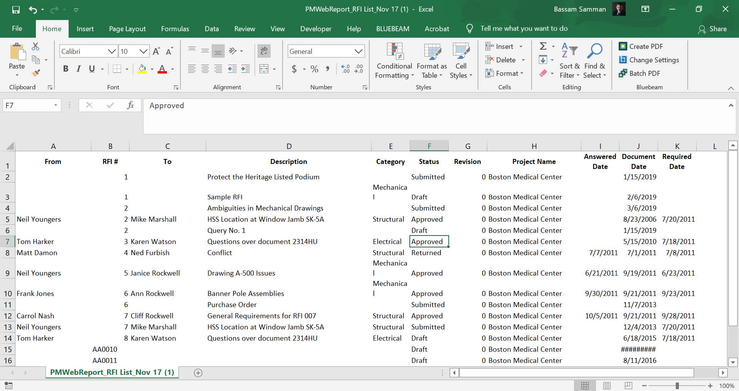Viewport: 739px width, 391px height.
Task: Click the Orientation text-angle icon
Action: 232,51
